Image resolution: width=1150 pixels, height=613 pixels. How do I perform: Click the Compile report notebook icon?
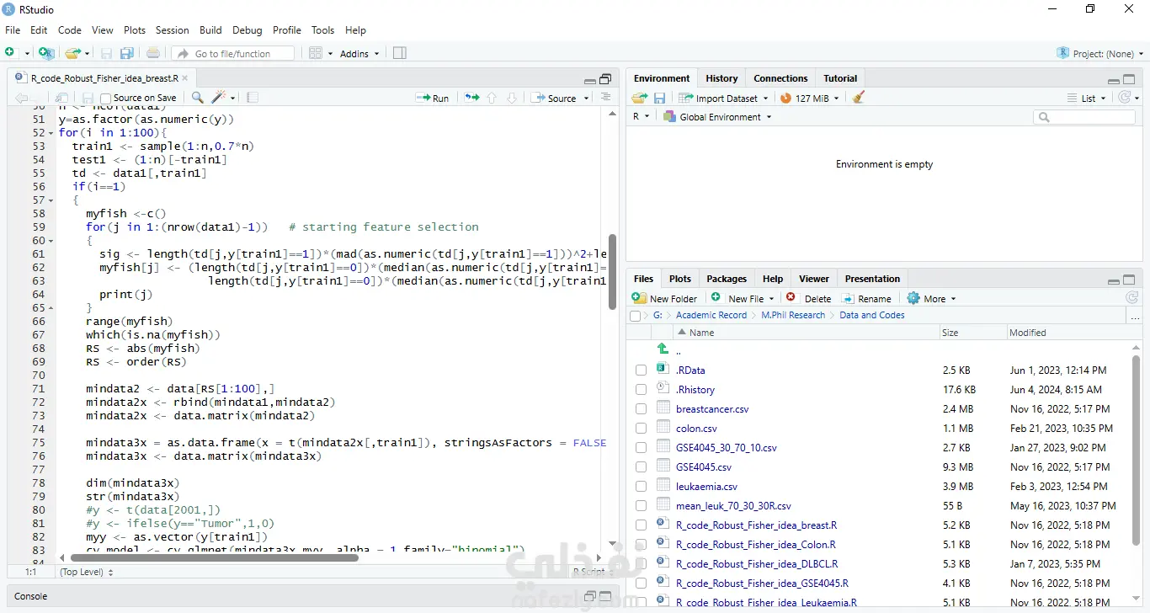point(253,98)
